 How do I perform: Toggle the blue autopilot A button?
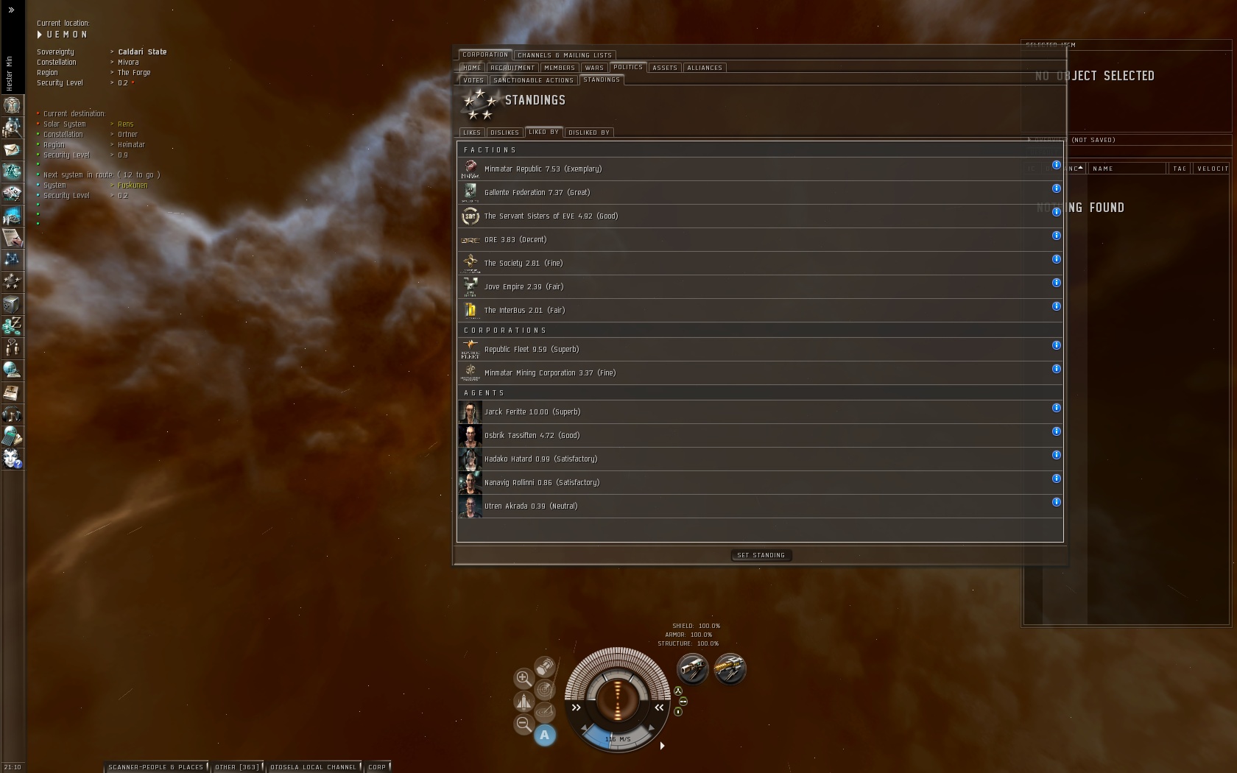point(545,735)
